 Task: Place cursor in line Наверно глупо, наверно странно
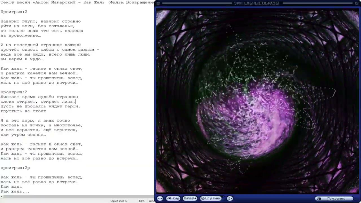(x=41, y=21)
